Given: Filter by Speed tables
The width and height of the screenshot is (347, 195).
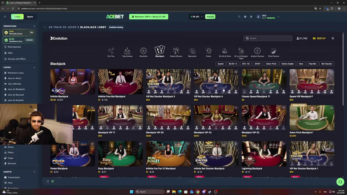Looking at the screenshot, I should [x=221, y=64].
